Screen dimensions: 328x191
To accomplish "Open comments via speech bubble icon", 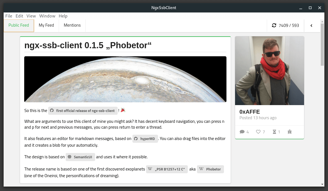I will tap(242, 132).
